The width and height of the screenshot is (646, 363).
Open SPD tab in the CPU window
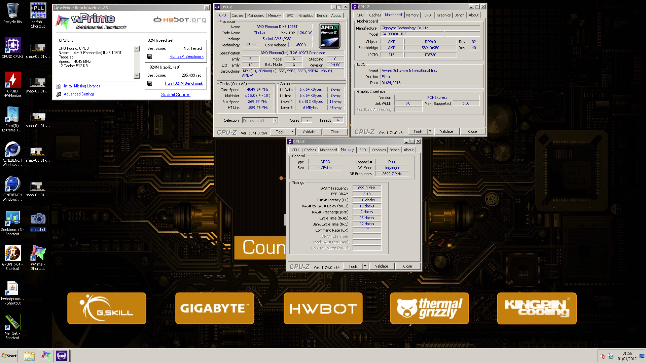pos(290,15)
